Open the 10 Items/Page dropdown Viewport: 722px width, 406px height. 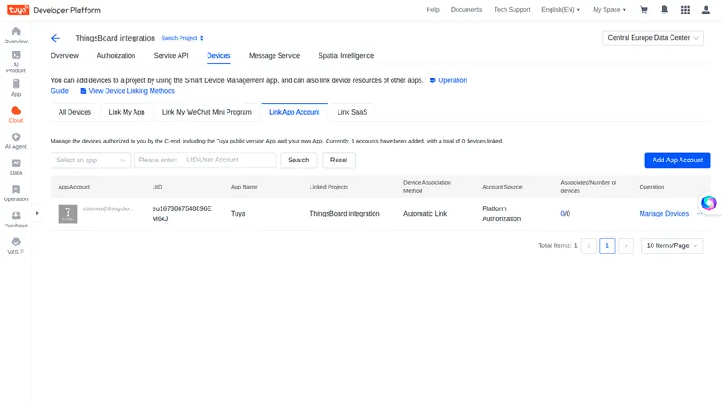pyautogui.click(x=671, y=245)
